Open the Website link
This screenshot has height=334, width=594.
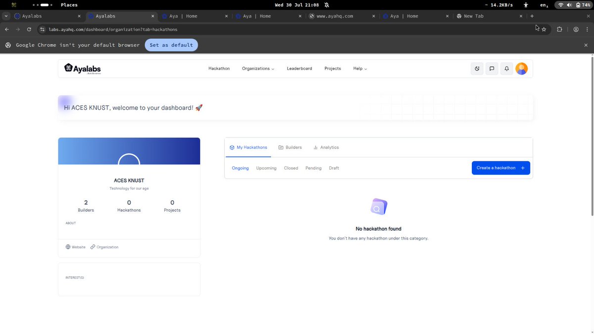click(x=76, y=247)
